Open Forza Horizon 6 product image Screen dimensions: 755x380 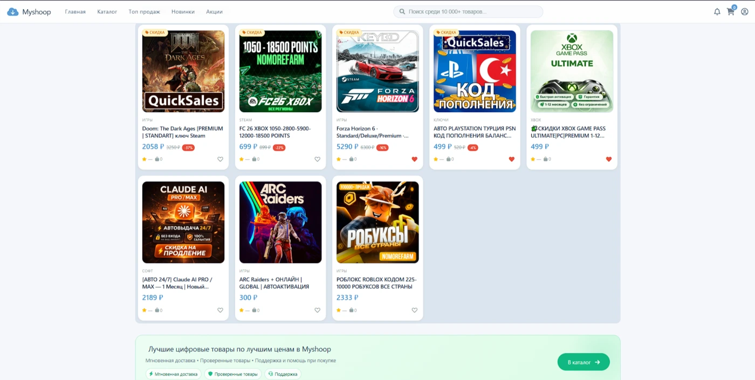(377, 71)
